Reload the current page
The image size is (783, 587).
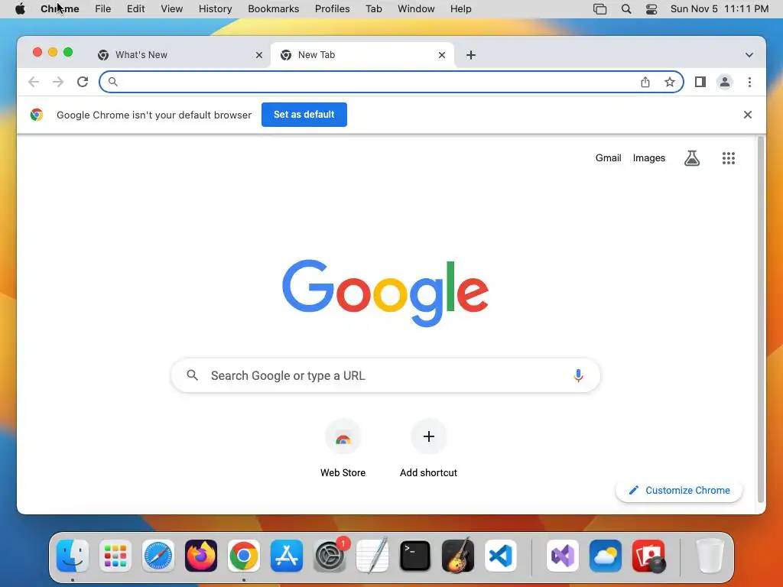83,82
